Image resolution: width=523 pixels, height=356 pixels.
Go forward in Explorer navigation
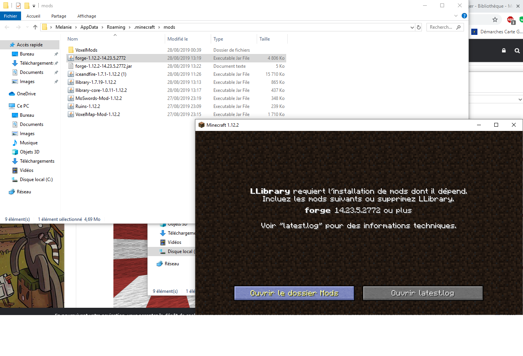coord(18,27)
